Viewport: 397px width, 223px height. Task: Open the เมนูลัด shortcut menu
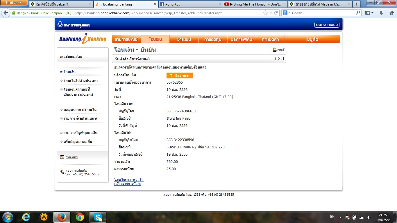(312, 39)
